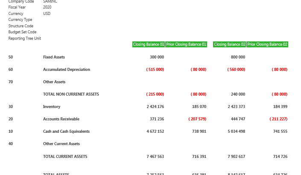Click total non-current value ( 215 000)

(x=155, y=94)
